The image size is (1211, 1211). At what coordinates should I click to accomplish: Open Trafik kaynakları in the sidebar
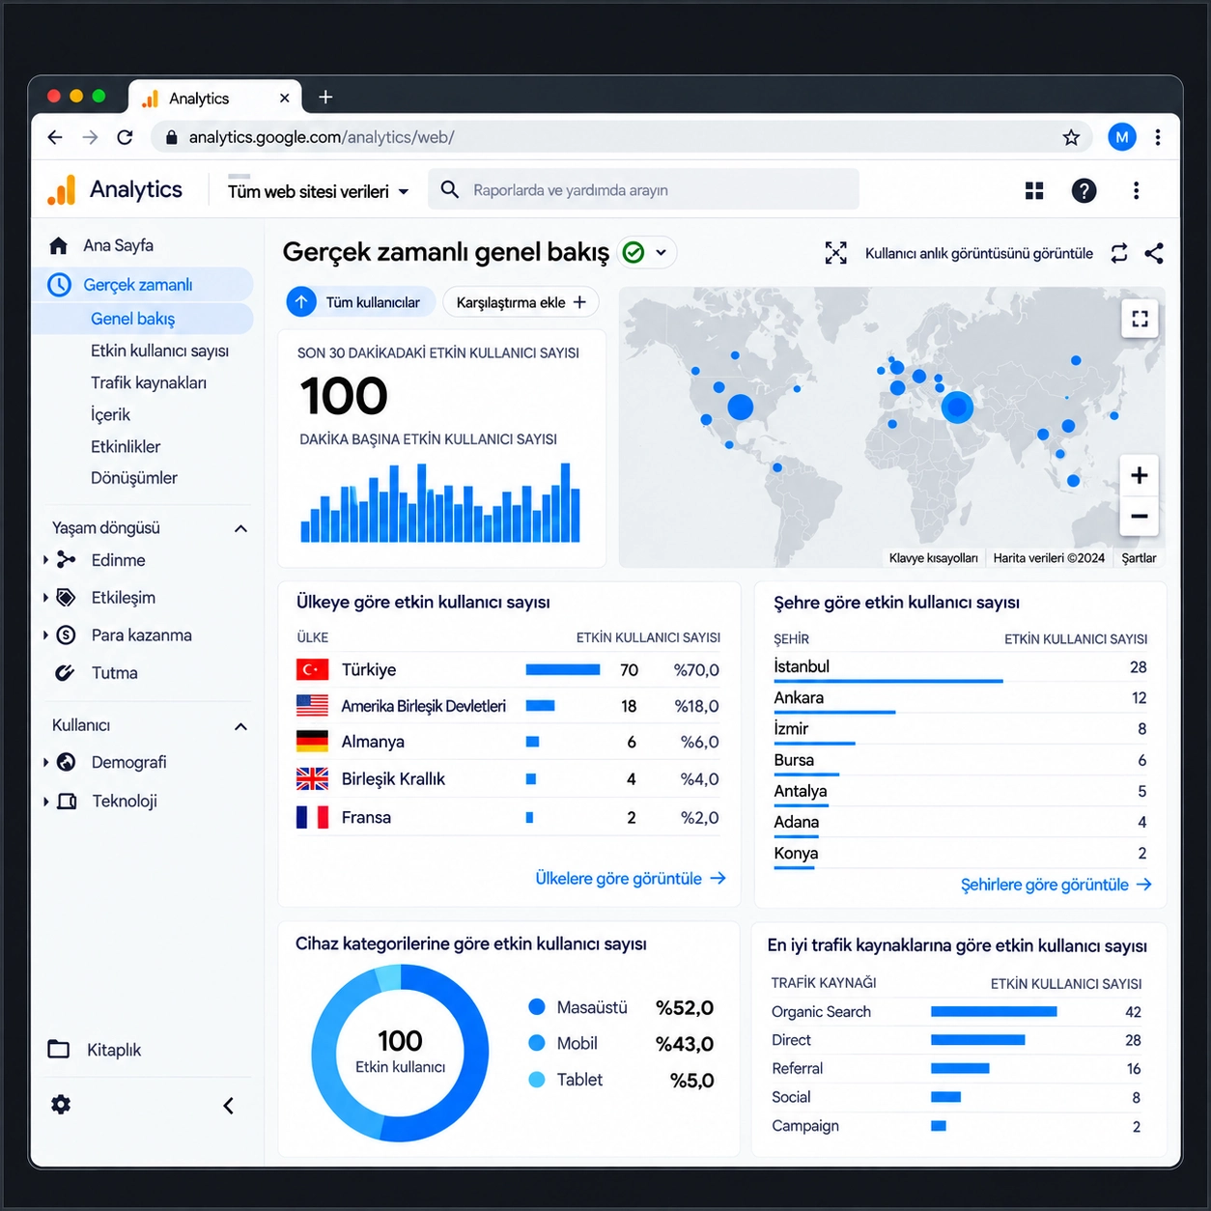(x=149, y=382)
